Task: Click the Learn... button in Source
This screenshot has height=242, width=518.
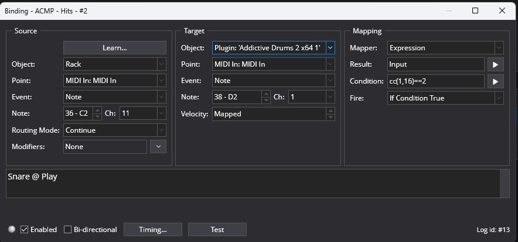Action: click(115, 48)
